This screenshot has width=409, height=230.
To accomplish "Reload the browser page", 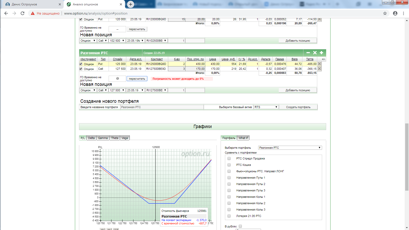I will pos(22,13).
